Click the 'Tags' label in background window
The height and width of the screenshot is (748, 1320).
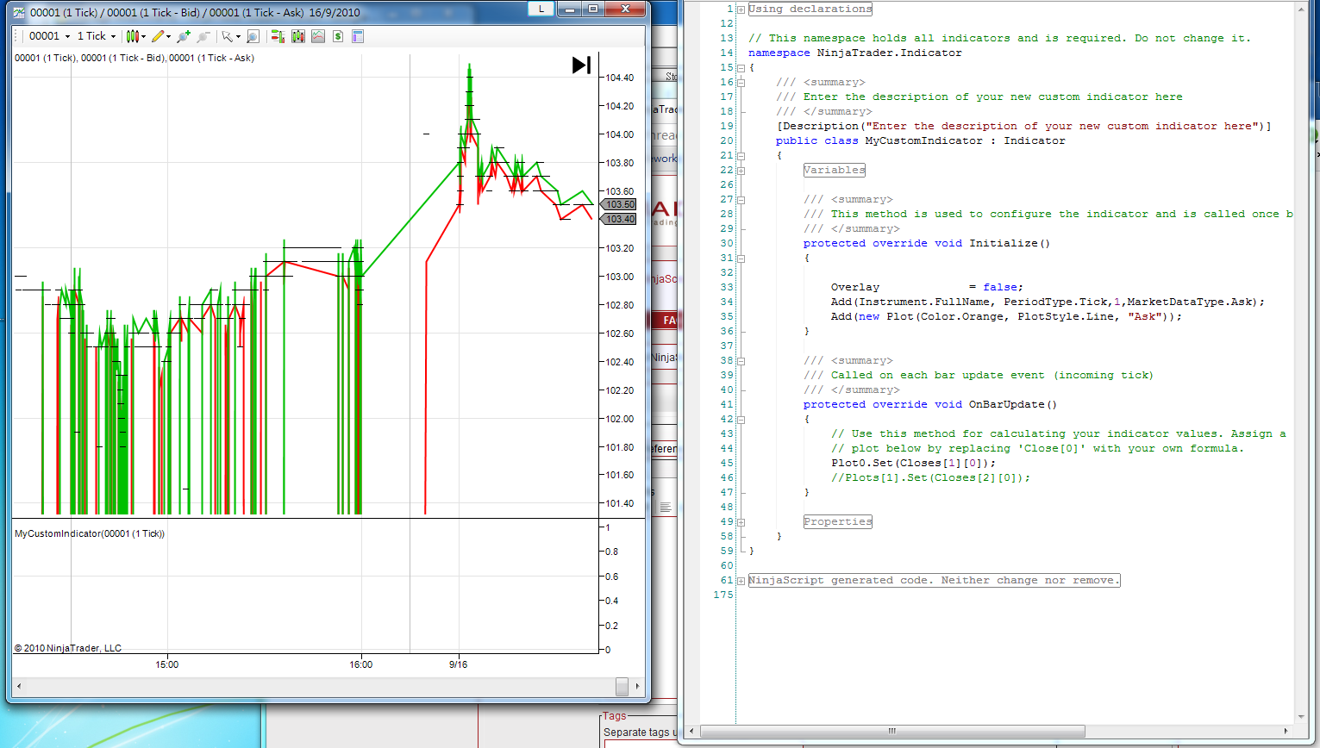pyautogui.click(x=615, y=716)
